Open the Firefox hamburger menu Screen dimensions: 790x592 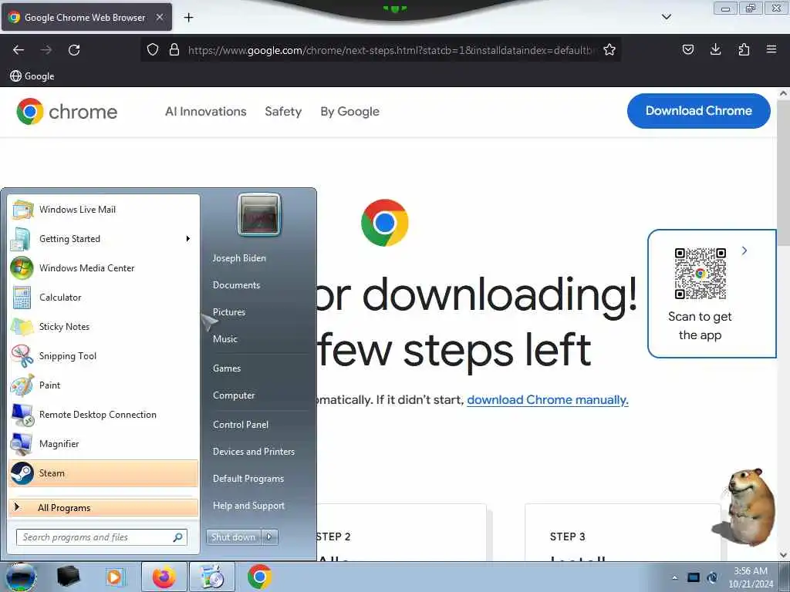[771, 49]
